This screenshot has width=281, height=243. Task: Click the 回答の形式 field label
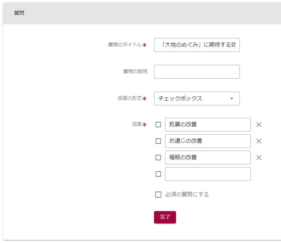(x=130, y=98)
